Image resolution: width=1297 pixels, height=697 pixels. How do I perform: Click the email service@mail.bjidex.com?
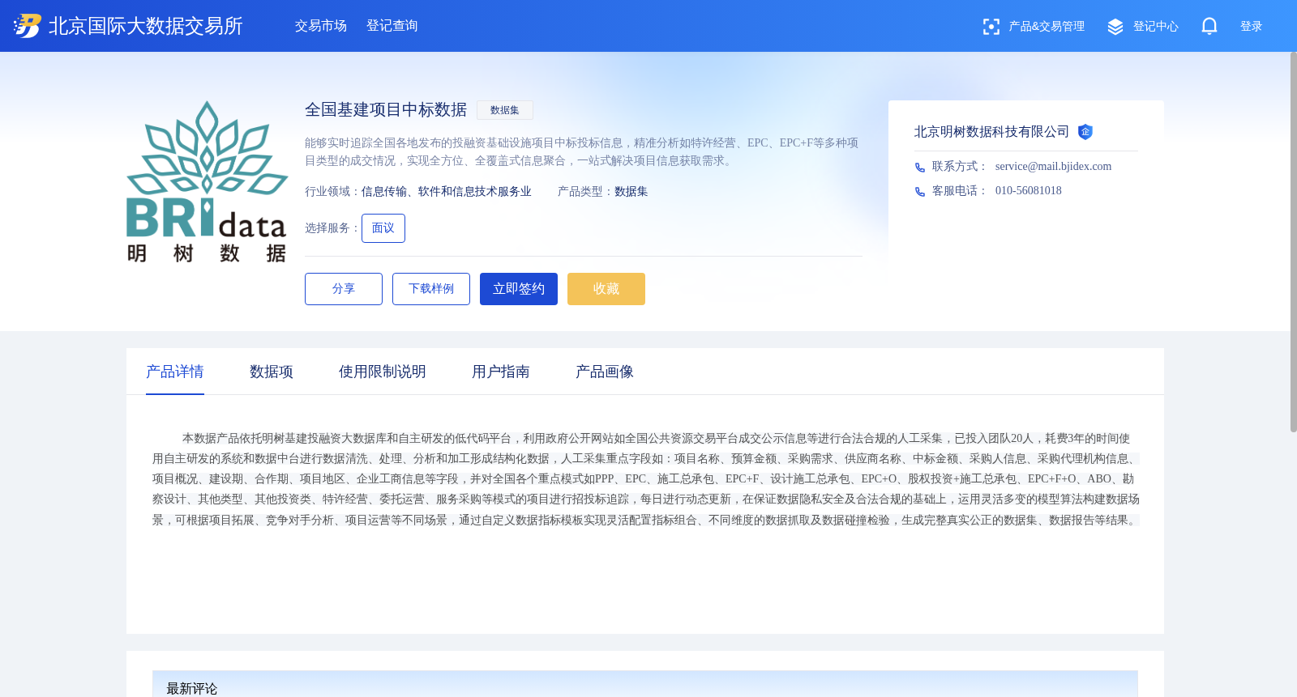pyautogui.click(x=1054, y=167)
